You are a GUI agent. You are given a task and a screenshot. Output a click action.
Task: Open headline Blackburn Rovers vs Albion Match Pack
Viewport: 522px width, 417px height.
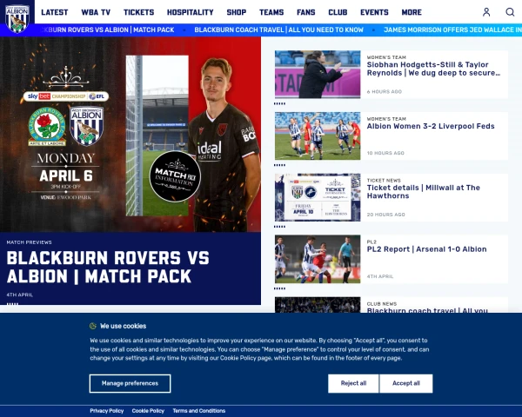coord(108,267)
